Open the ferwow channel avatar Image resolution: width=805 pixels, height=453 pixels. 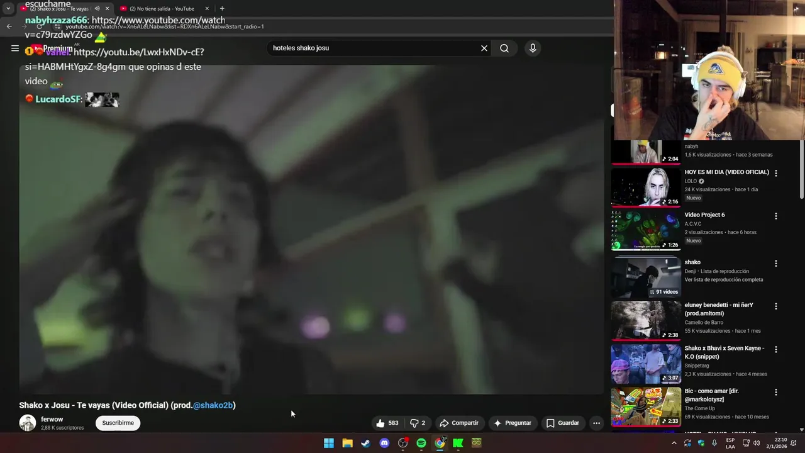[28, 423]
